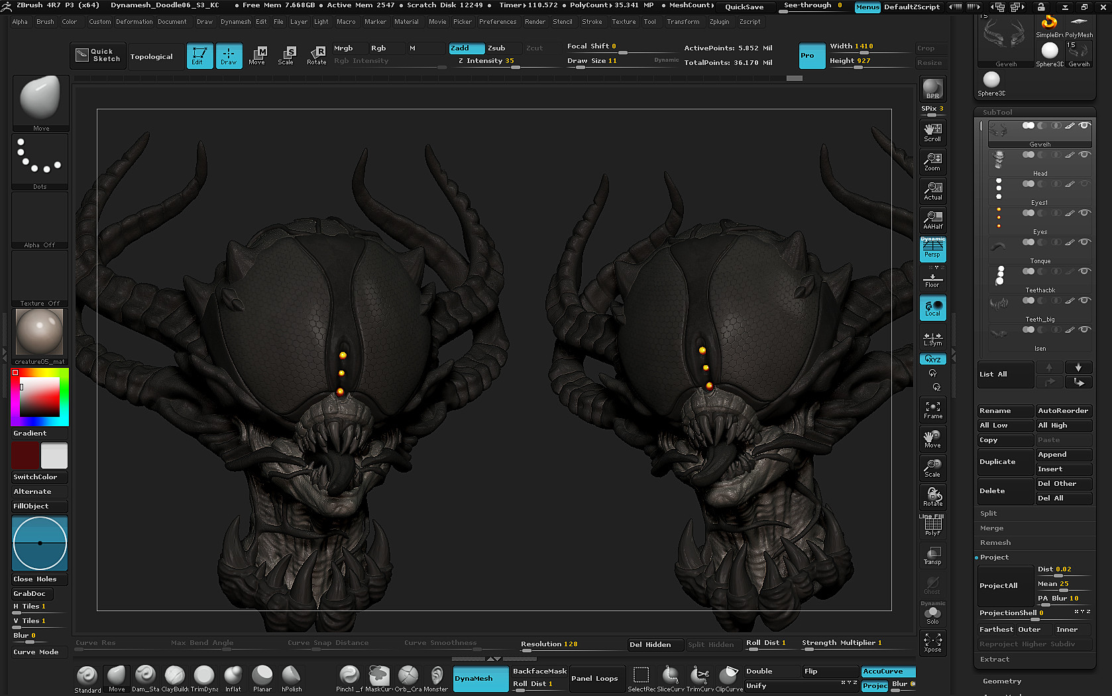Click the Duplicate subtool button

[1005, 462]
